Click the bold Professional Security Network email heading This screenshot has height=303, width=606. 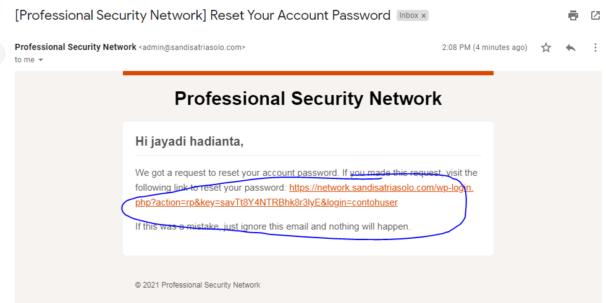point(308,98)
